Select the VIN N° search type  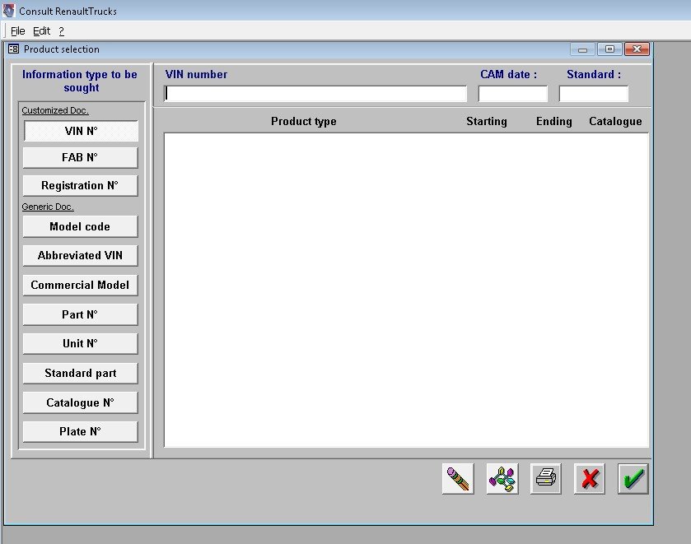pos(81,132)
